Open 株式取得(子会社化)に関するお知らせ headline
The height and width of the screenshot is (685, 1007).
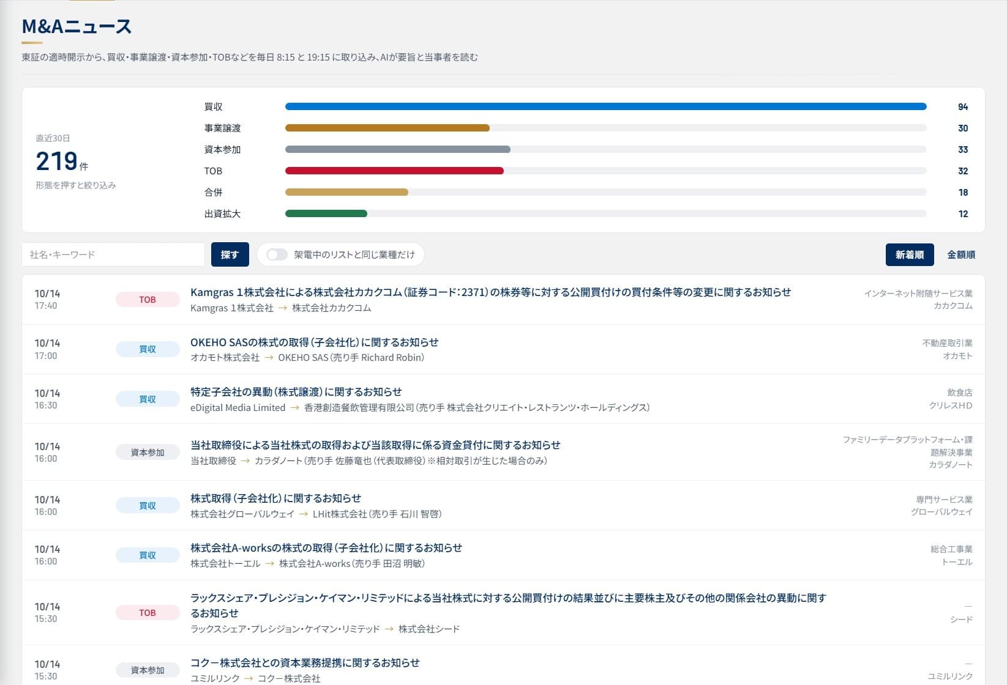[275, 498]
